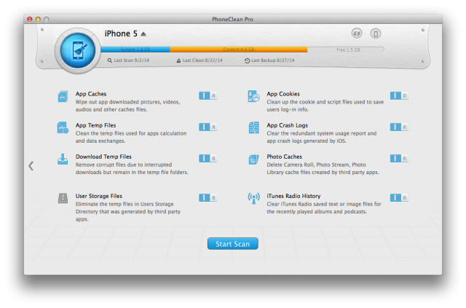Image resolution: width=466 pixels, height=308 pixels.
Task: Click the iPhone 5 device name
Action: click(x=121, y=33)
